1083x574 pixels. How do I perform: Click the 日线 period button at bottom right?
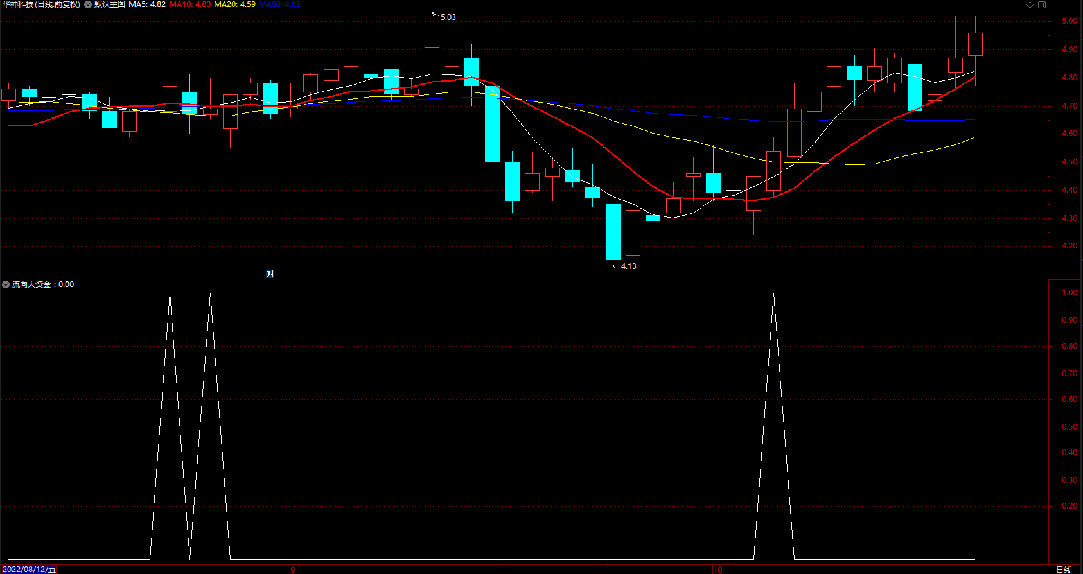point(1064,570)
